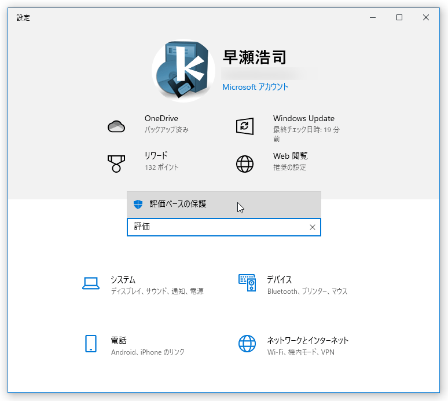
Task: Open the Microsoft アカウント link
Action: point(255,87)
